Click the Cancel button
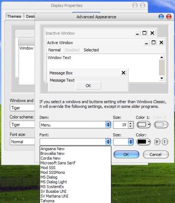 click(x=156, y=154)
